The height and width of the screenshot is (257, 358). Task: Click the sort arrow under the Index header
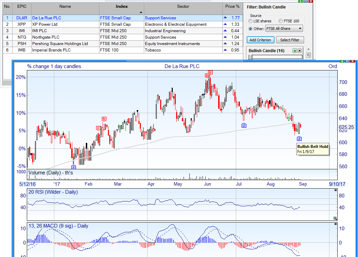tap(141, 12)
